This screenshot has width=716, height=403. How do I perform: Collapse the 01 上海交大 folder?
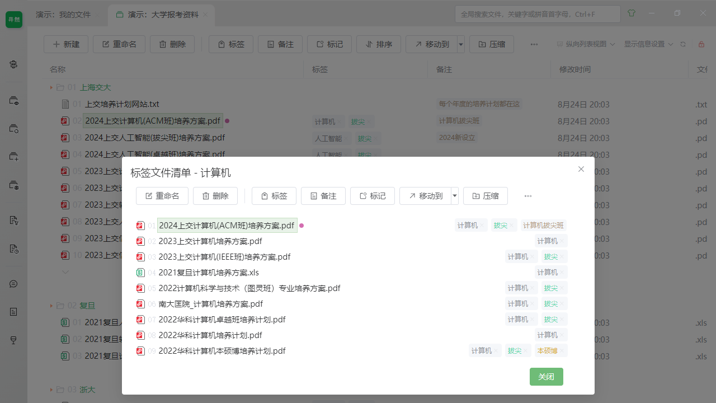pyautogui.click(x=51, y=87)
